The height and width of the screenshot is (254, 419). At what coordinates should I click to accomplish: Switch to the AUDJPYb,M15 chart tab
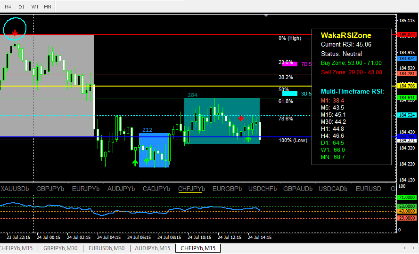(x=153, y=248)
